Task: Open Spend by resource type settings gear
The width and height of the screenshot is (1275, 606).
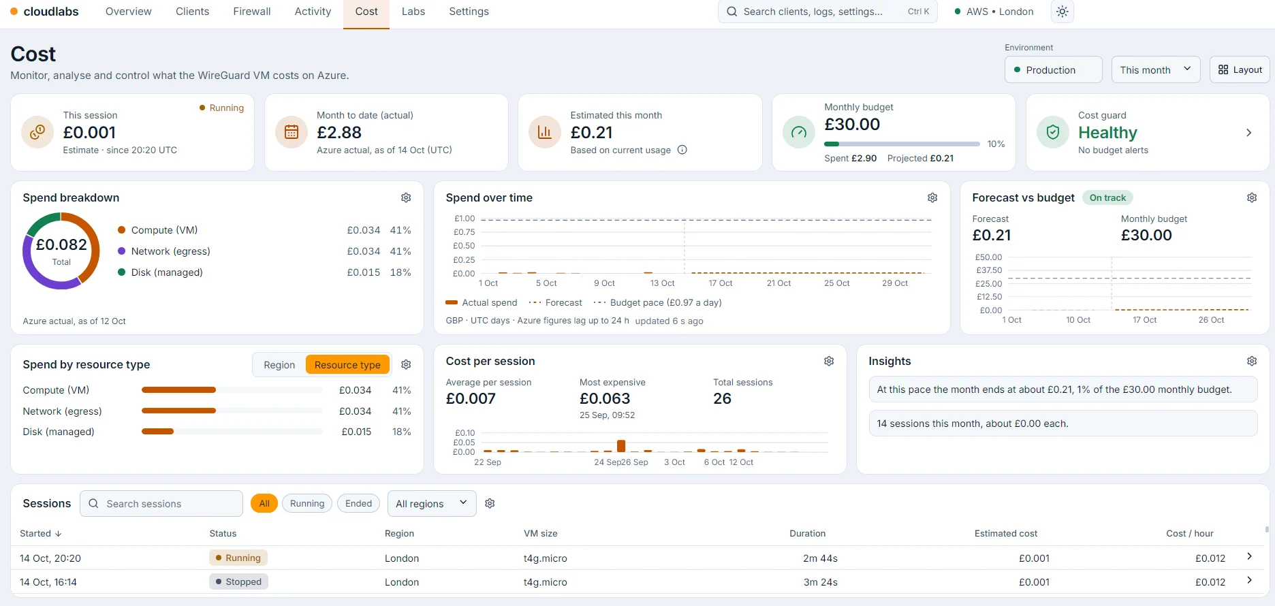Action: (406, 365)
